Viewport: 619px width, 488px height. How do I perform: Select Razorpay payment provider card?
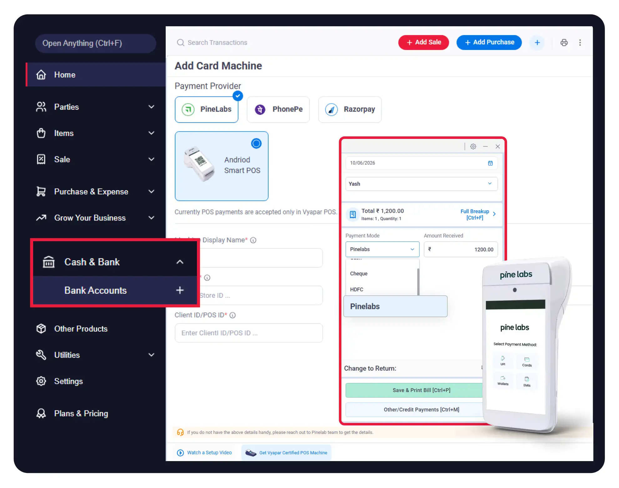pos(350,109)
